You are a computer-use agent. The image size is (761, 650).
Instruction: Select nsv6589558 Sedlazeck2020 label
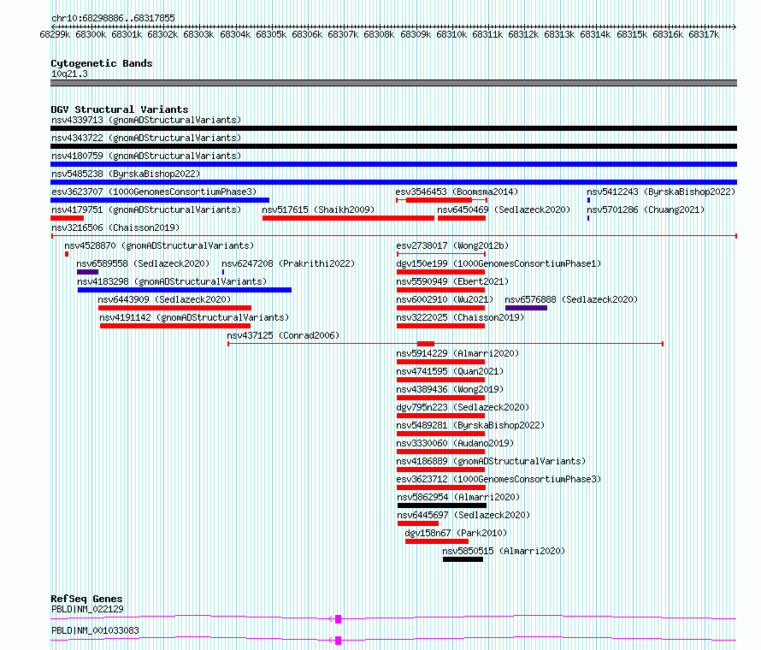[143, 263]
